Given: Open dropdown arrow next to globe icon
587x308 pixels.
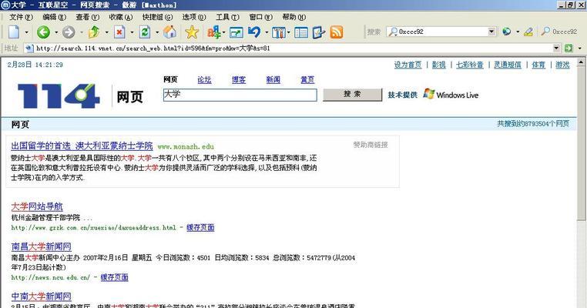Looking at the screenshot, I should tap(518, 32).
